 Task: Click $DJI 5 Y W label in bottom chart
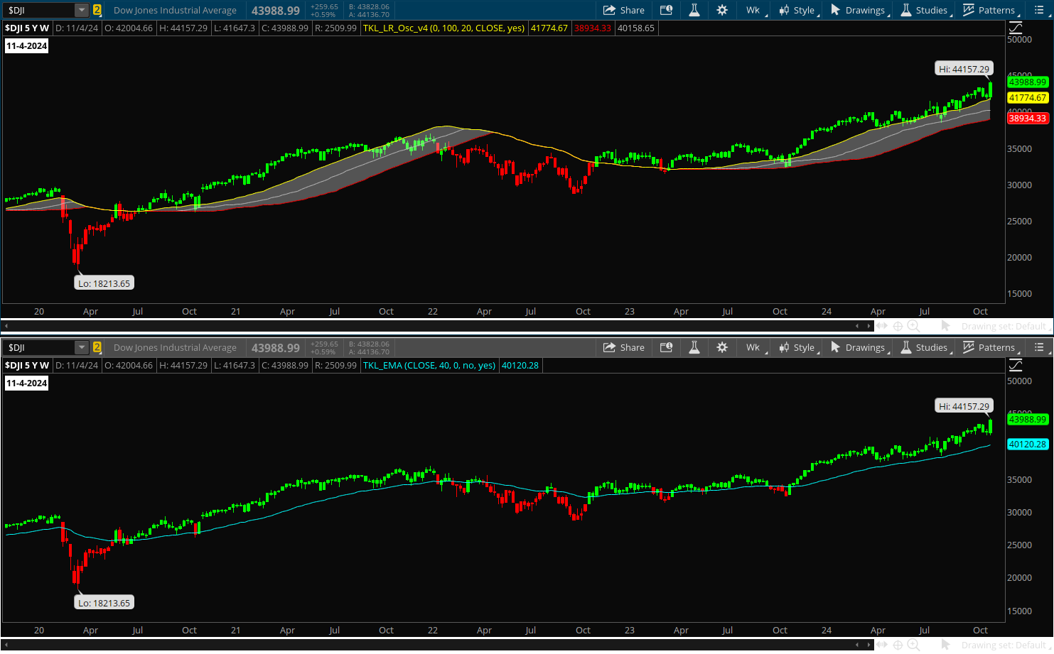(x=27, y=365)
